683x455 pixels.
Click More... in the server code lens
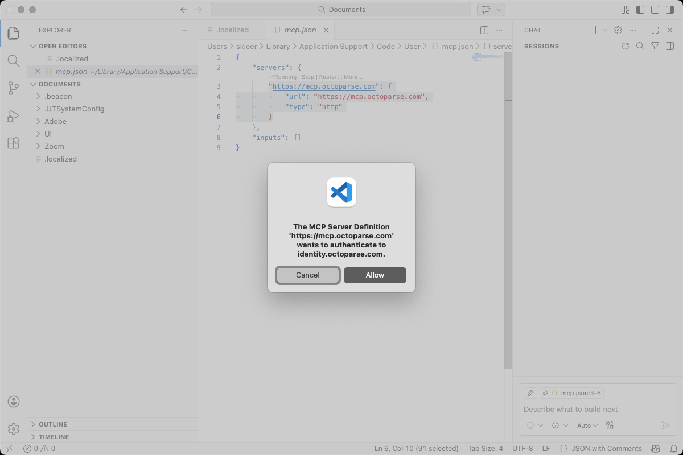coord(353,77)
